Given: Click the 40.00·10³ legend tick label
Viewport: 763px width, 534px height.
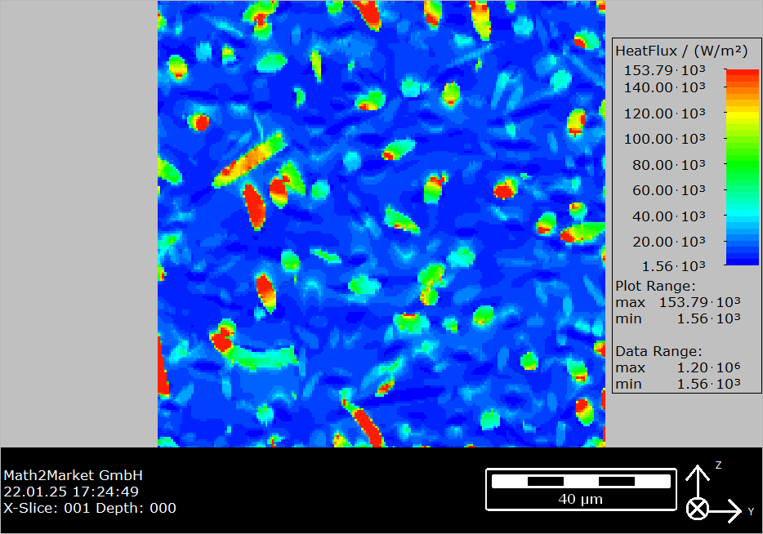Looking at the screenshot, I should tap(668, 216).
